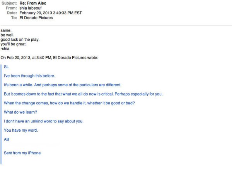Click the subject line 'Re: From Alec'
The image size is (232, 179).
33,3
